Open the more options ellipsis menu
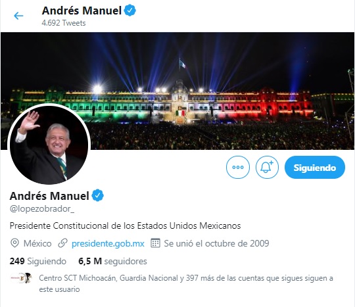Viewport: 355px width, 307px height. (238, 168)
